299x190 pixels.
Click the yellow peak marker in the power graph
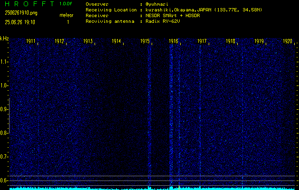point(179,187)
